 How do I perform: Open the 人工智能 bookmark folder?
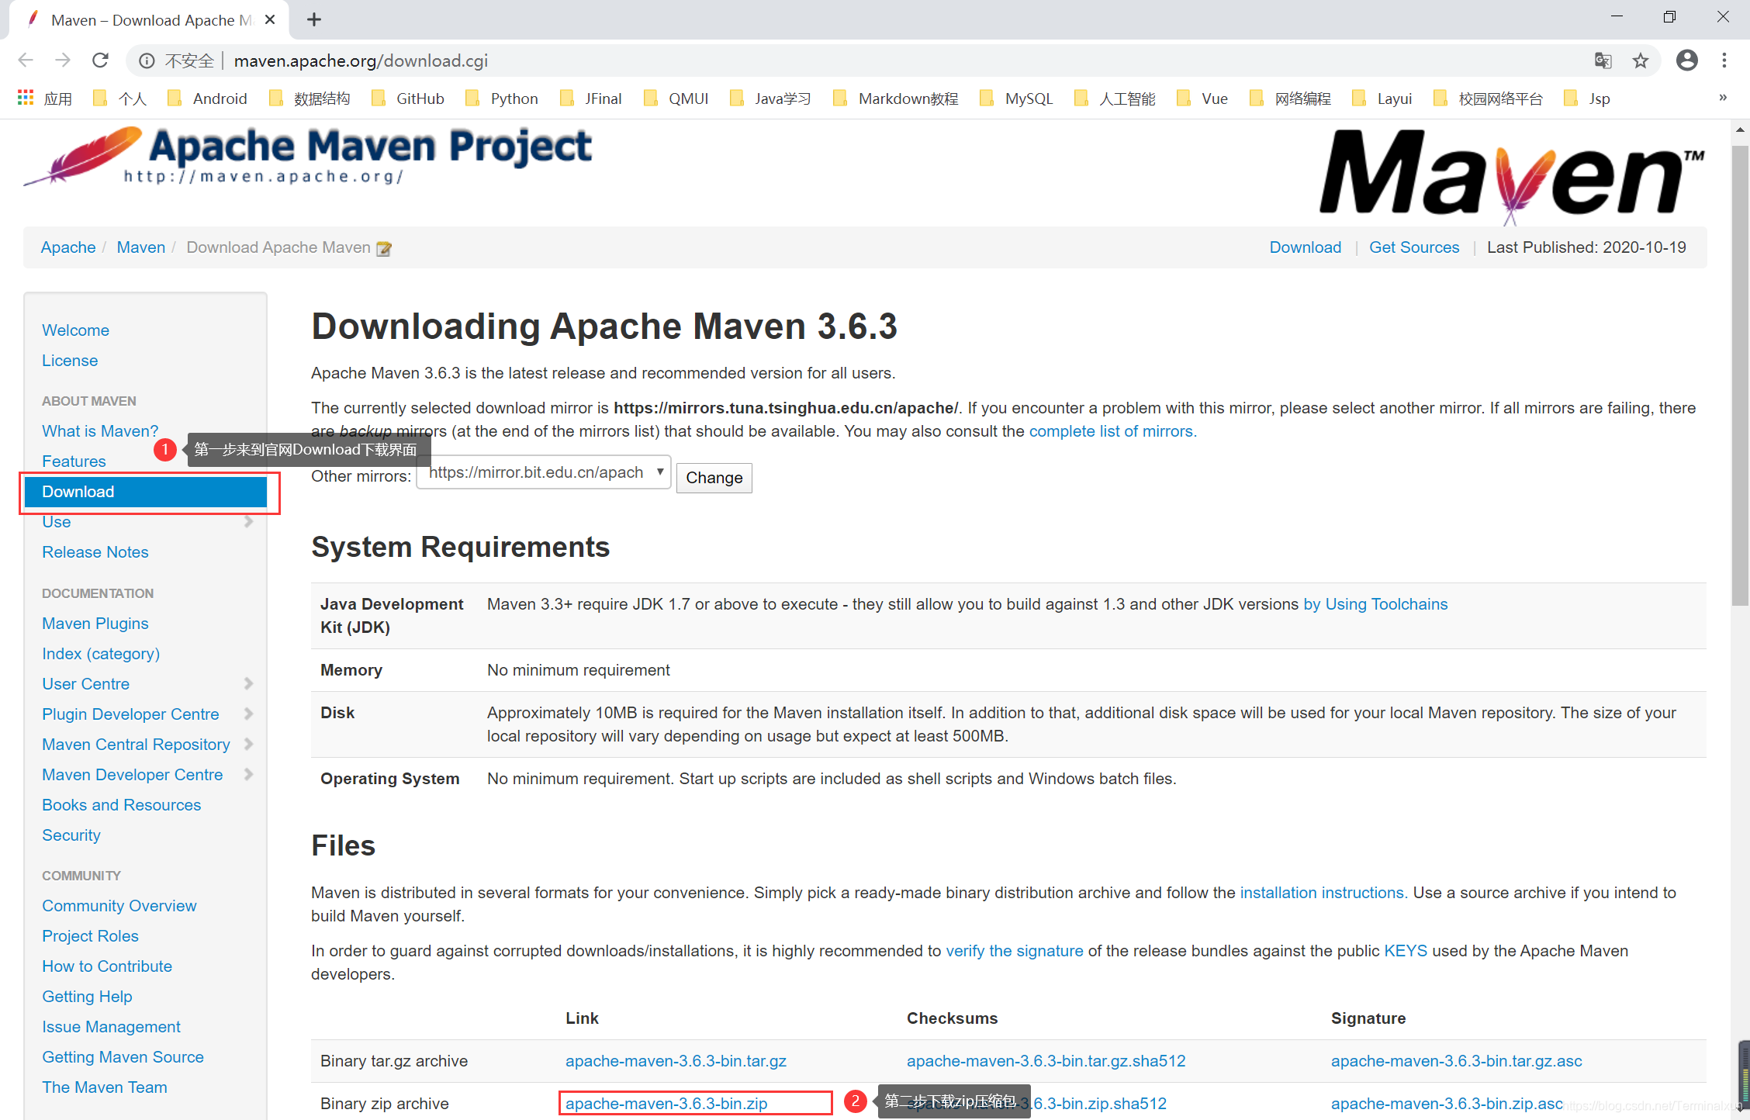1115,99
